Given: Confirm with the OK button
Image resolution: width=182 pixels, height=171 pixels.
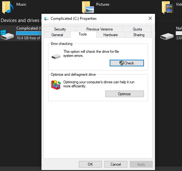Looking at the screenshot, I should pos(90,164).
